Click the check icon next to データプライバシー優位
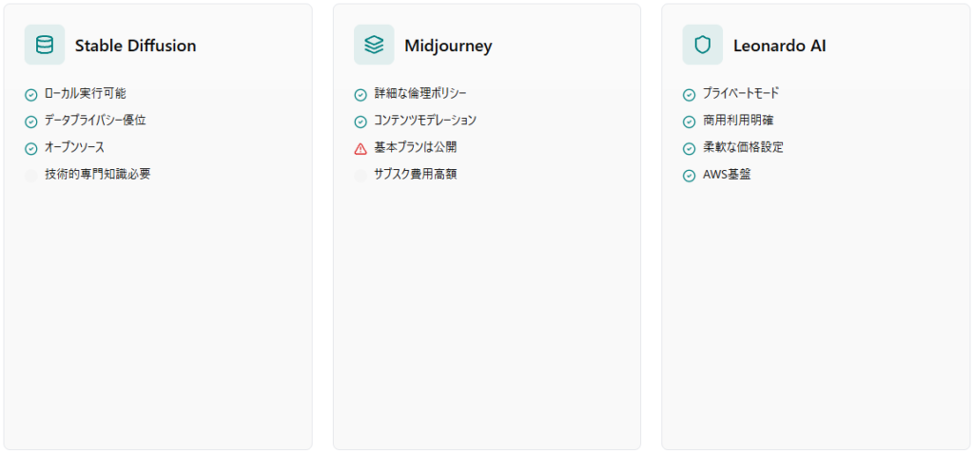 [31, 122]
